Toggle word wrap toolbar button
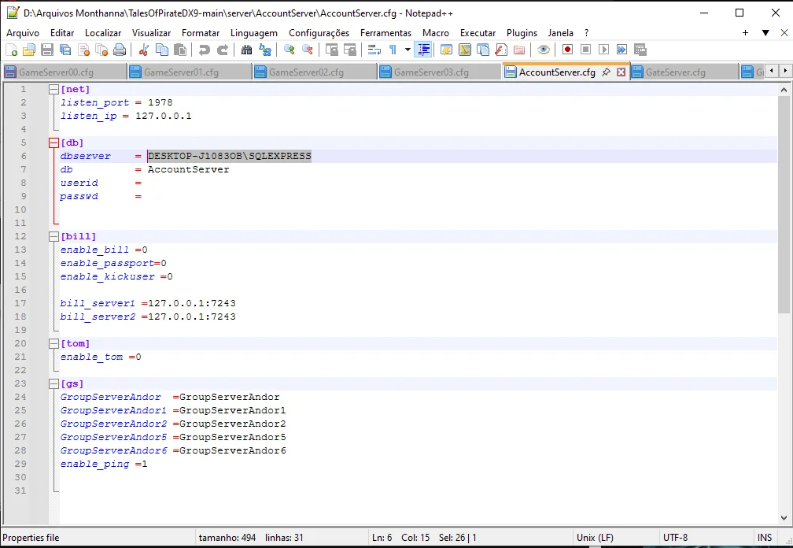Viewport: 793px width, 548px height. coord(374,50)
